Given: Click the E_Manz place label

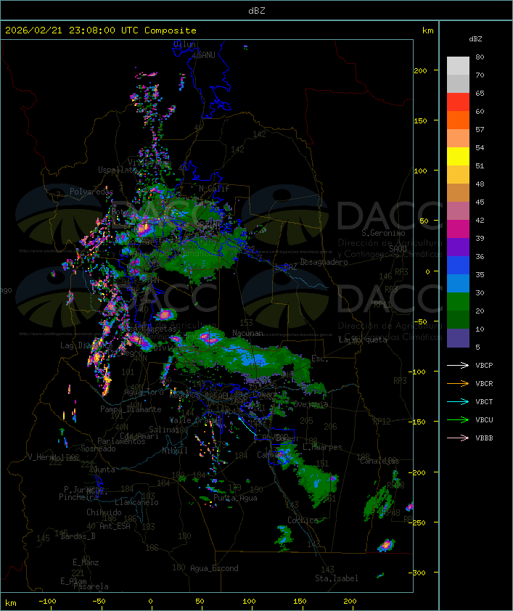Looking at the screenshot, I should [x=86, y=562].
